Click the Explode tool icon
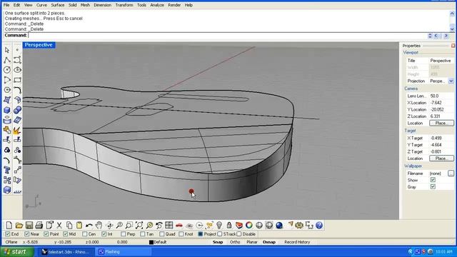 (17, 131)
